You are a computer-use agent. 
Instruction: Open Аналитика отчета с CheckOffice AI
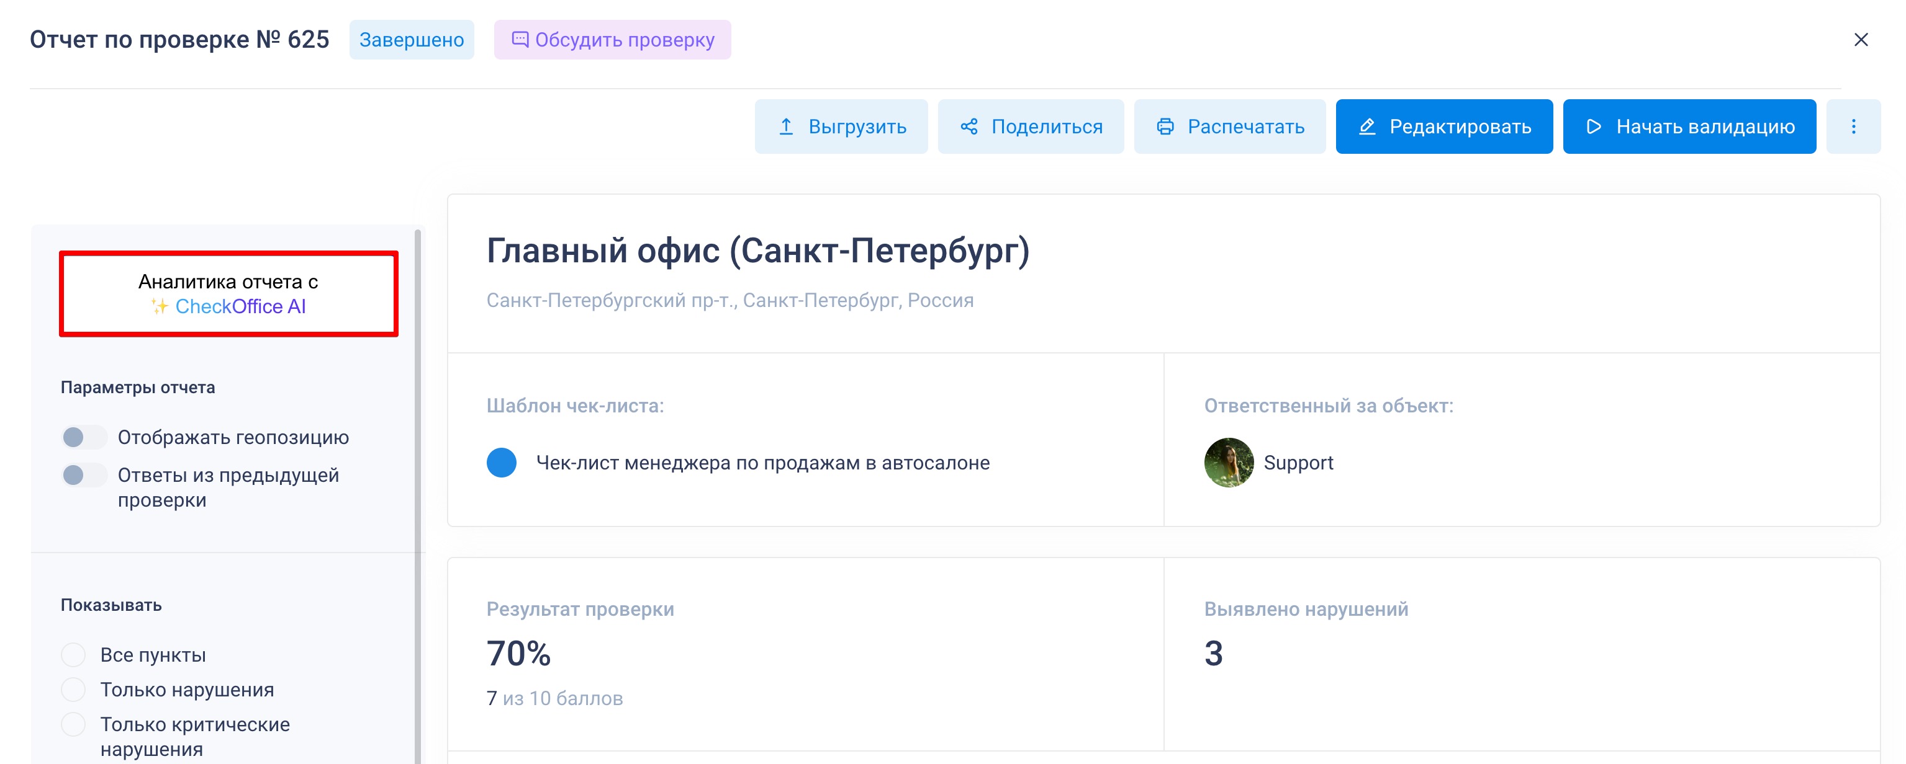228,293
